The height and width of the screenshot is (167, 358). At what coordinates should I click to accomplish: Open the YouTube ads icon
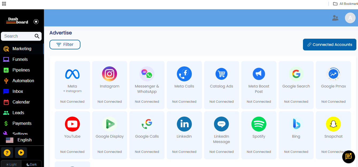tap(72, 124)
